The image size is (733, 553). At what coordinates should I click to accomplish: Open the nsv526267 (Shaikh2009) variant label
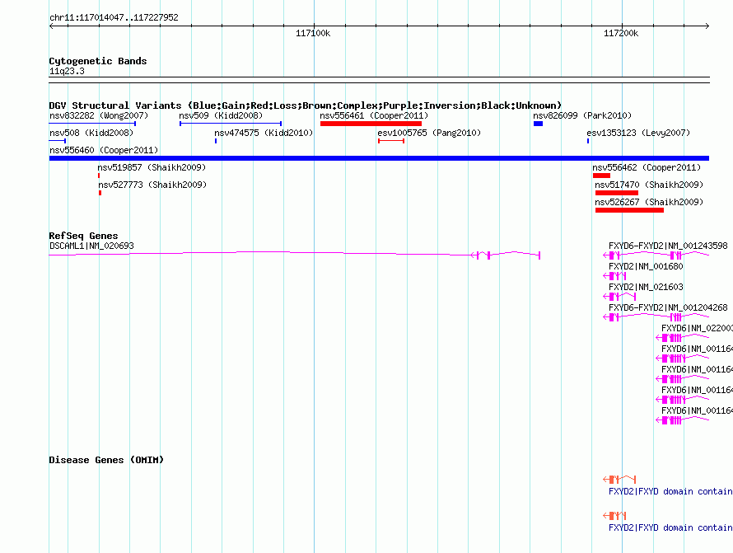click(649, 202)
